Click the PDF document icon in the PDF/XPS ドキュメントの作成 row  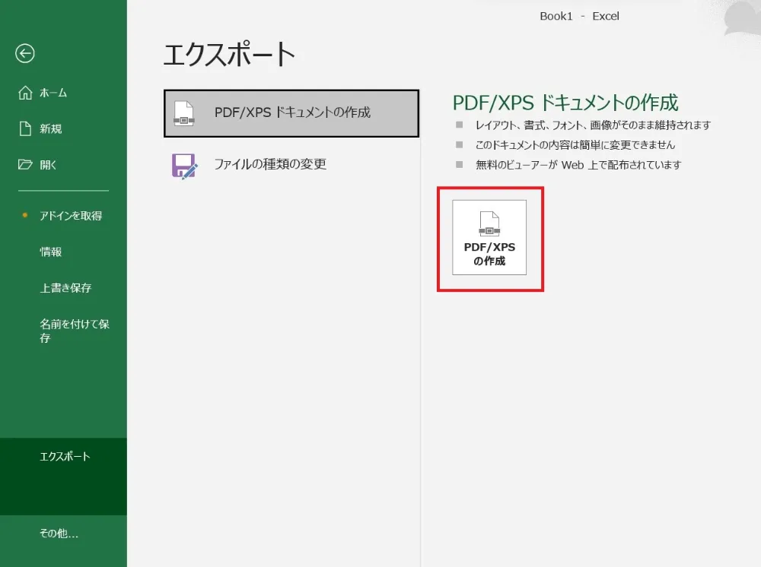(x=184, y=113)
